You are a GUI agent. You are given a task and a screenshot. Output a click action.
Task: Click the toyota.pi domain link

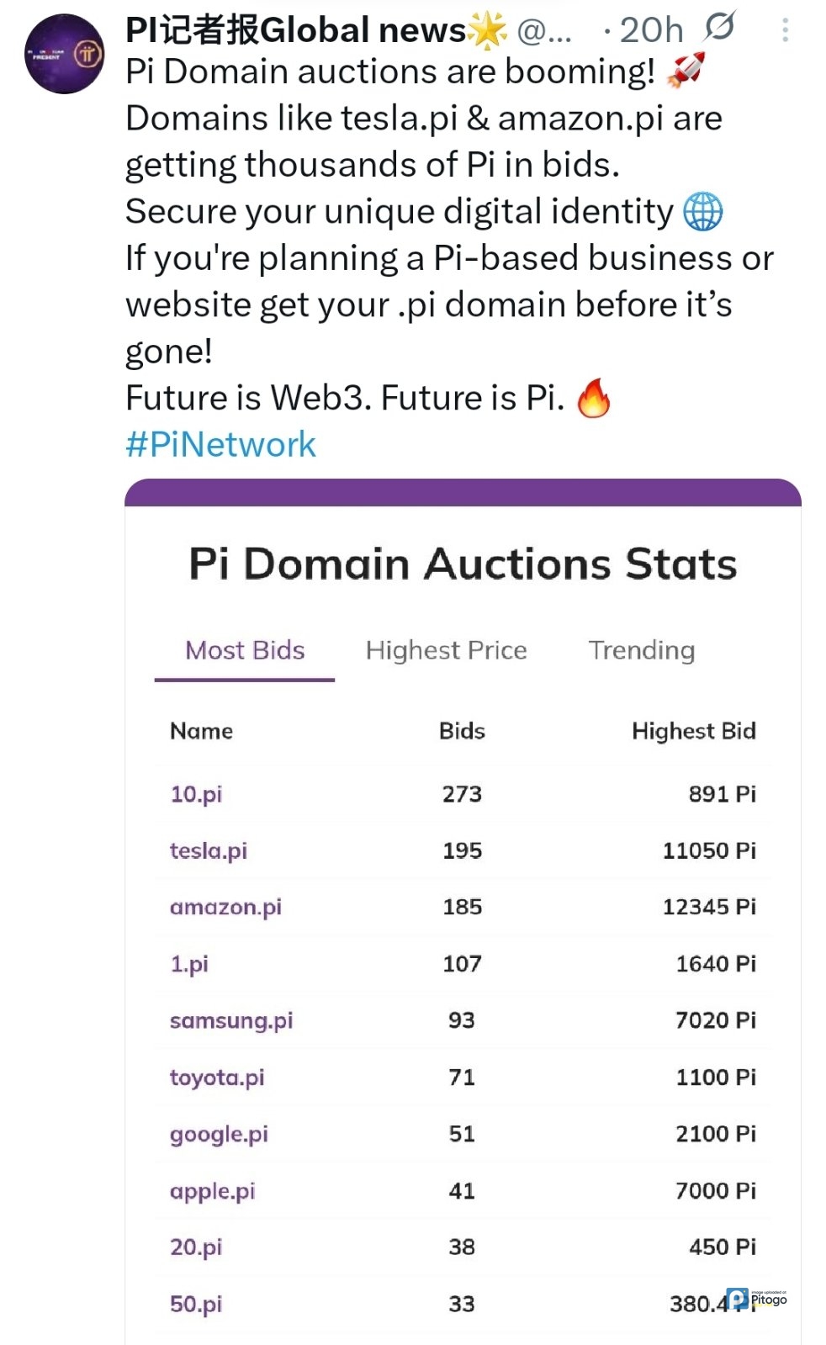[x=217, y=1078]
